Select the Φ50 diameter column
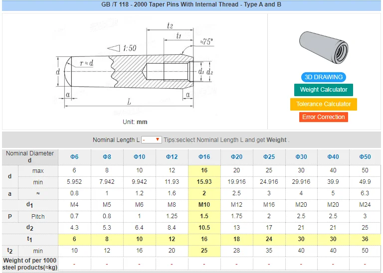 click(366, 157)
